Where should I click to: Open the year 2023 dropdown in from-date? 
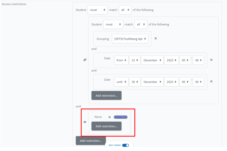(171, 60)
